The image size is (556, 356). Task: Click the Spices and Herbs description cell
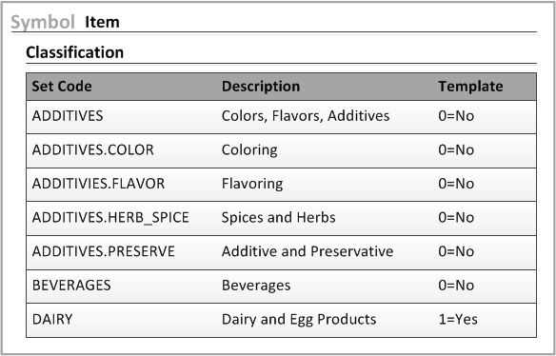[278, 218]
